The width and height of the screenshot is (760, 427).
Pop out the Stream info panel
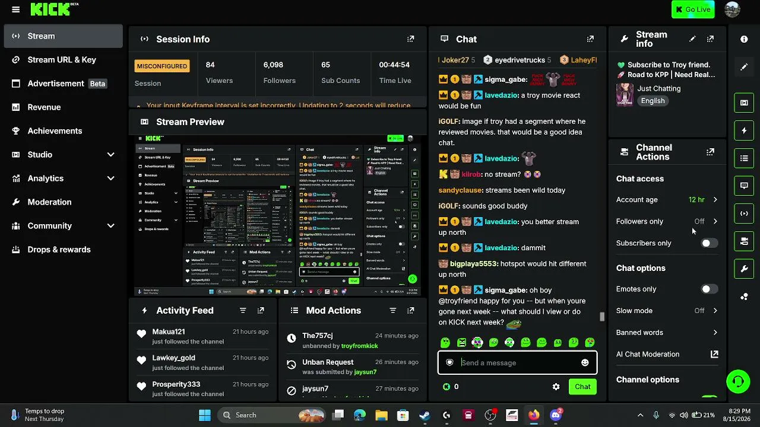[x=710, y=39]
